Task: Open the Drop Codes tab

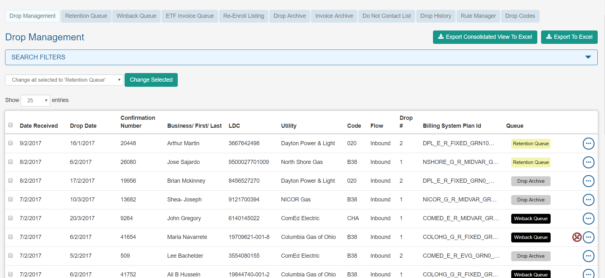Action: (520, 16)
